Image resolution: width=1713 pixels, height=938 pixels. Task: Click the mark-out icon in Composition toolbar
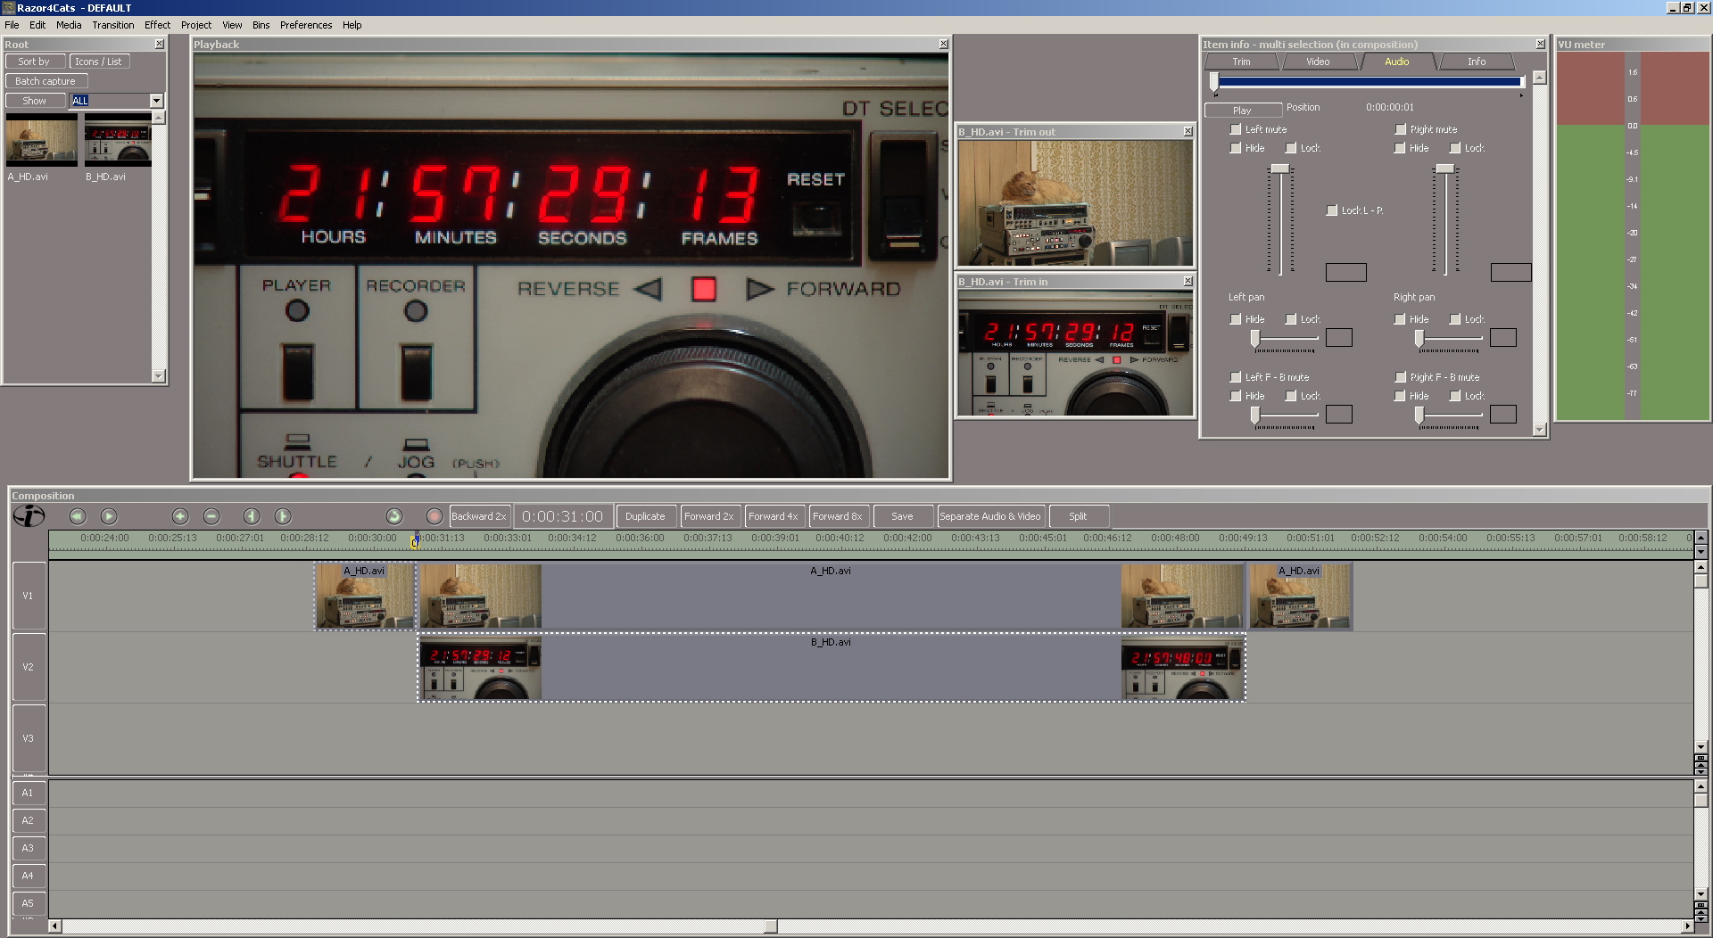point(283,516)
